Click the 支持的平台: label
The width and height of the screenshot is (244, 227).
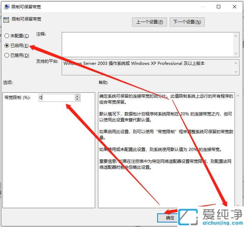point(47,61)
